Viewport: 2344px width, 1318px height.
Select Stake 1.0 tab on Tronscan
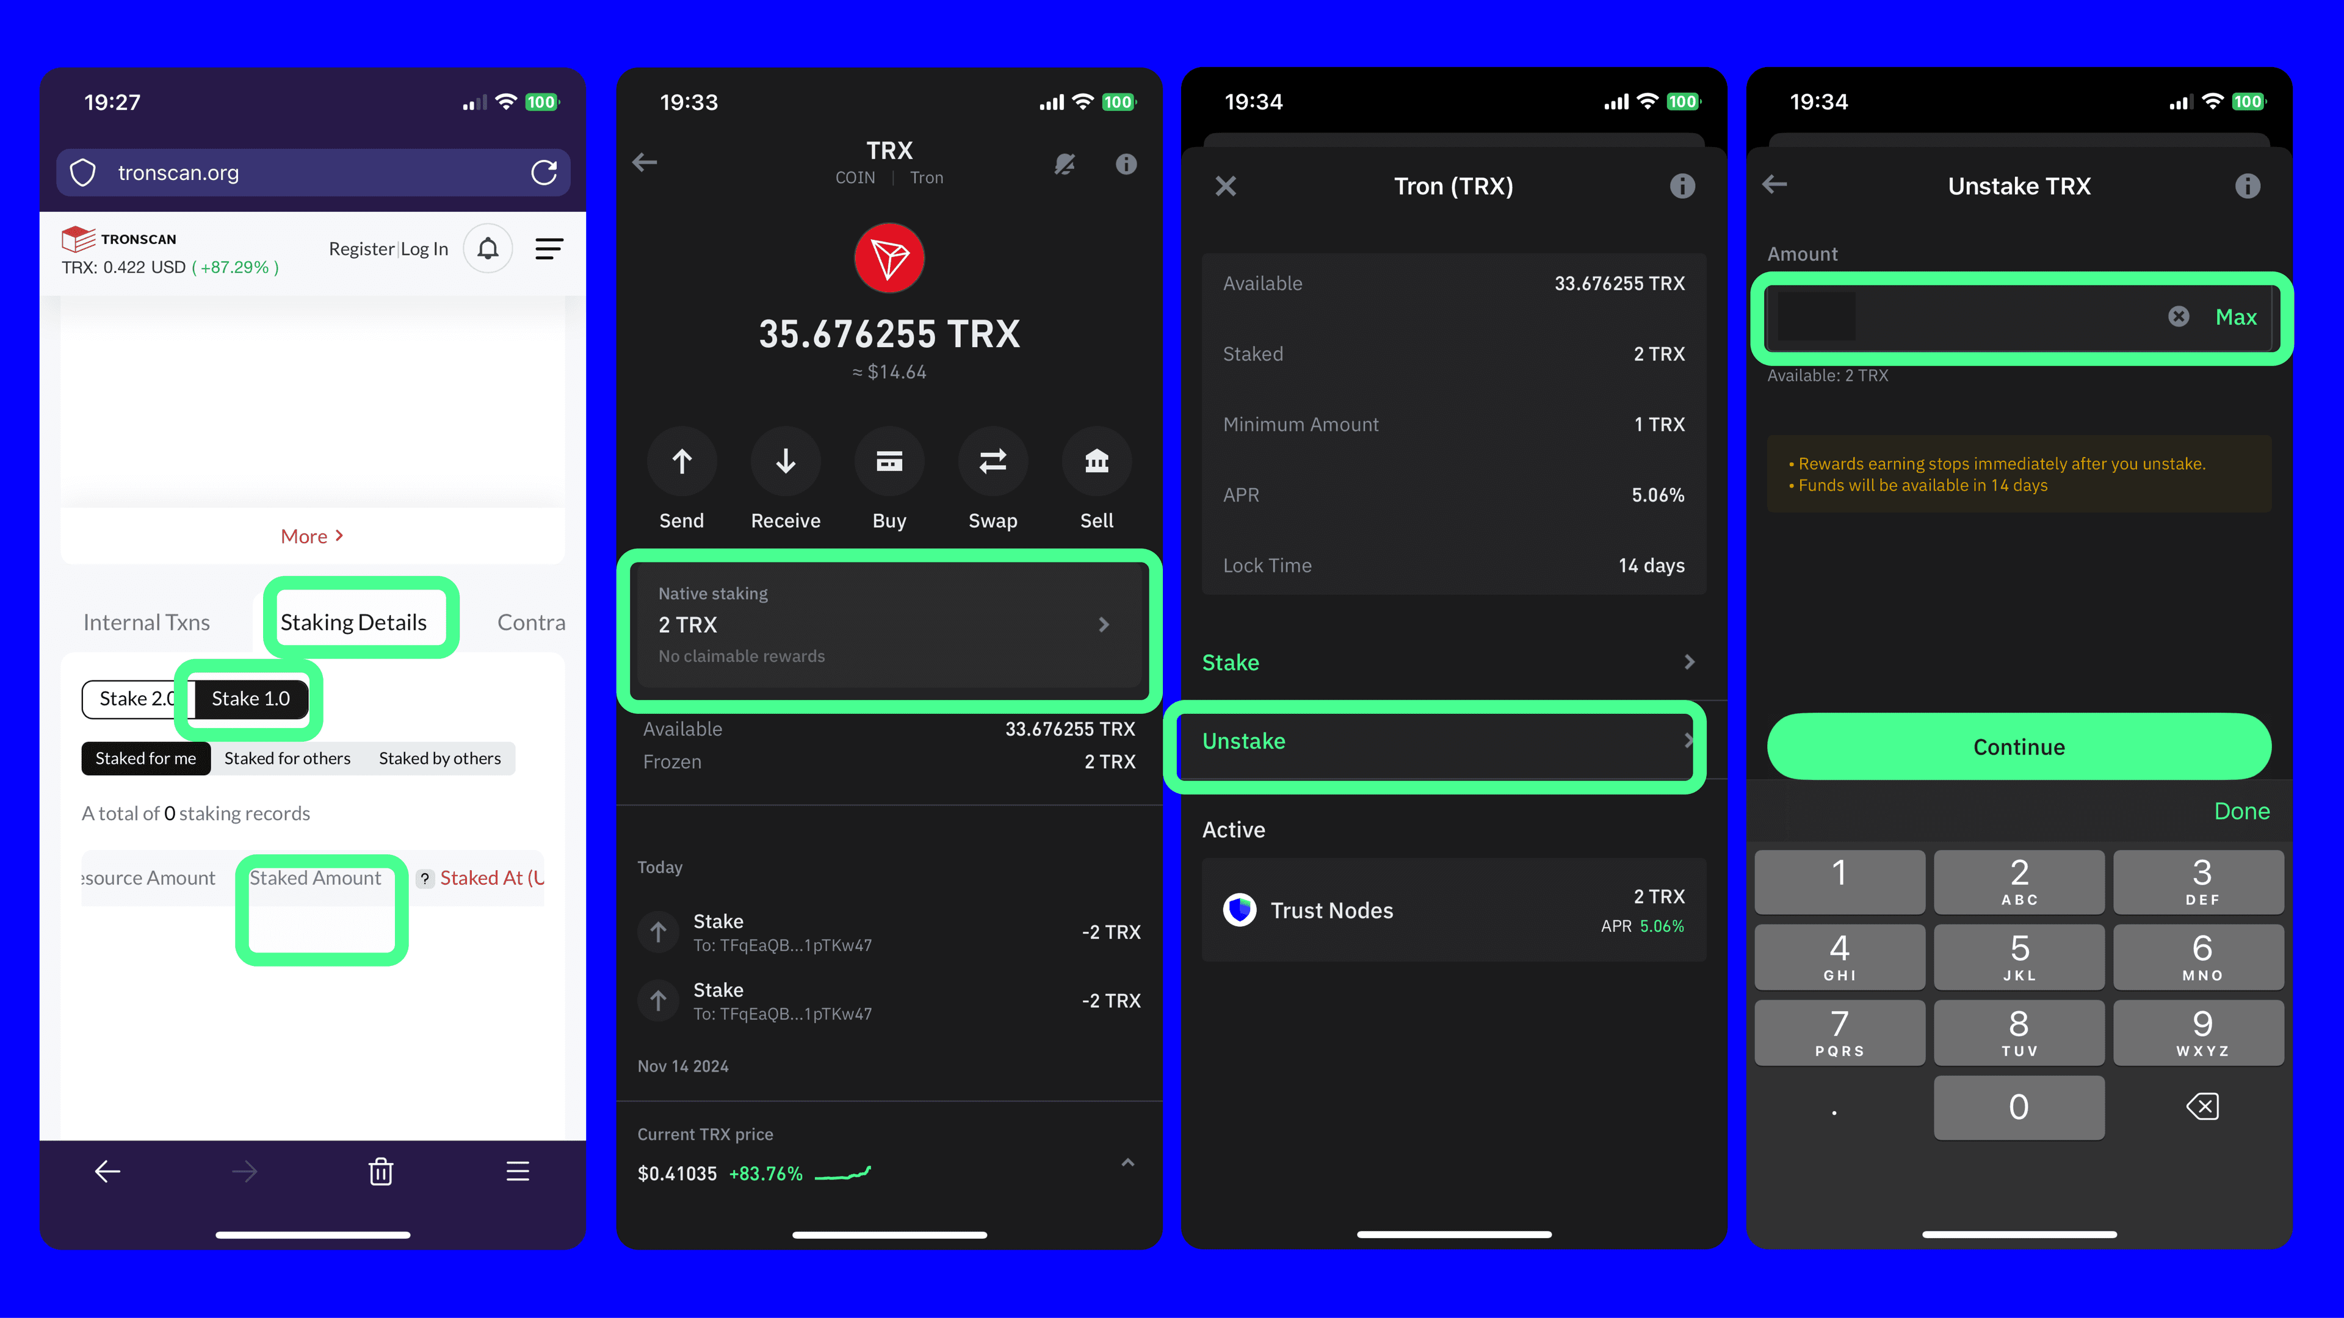(250, 699)
